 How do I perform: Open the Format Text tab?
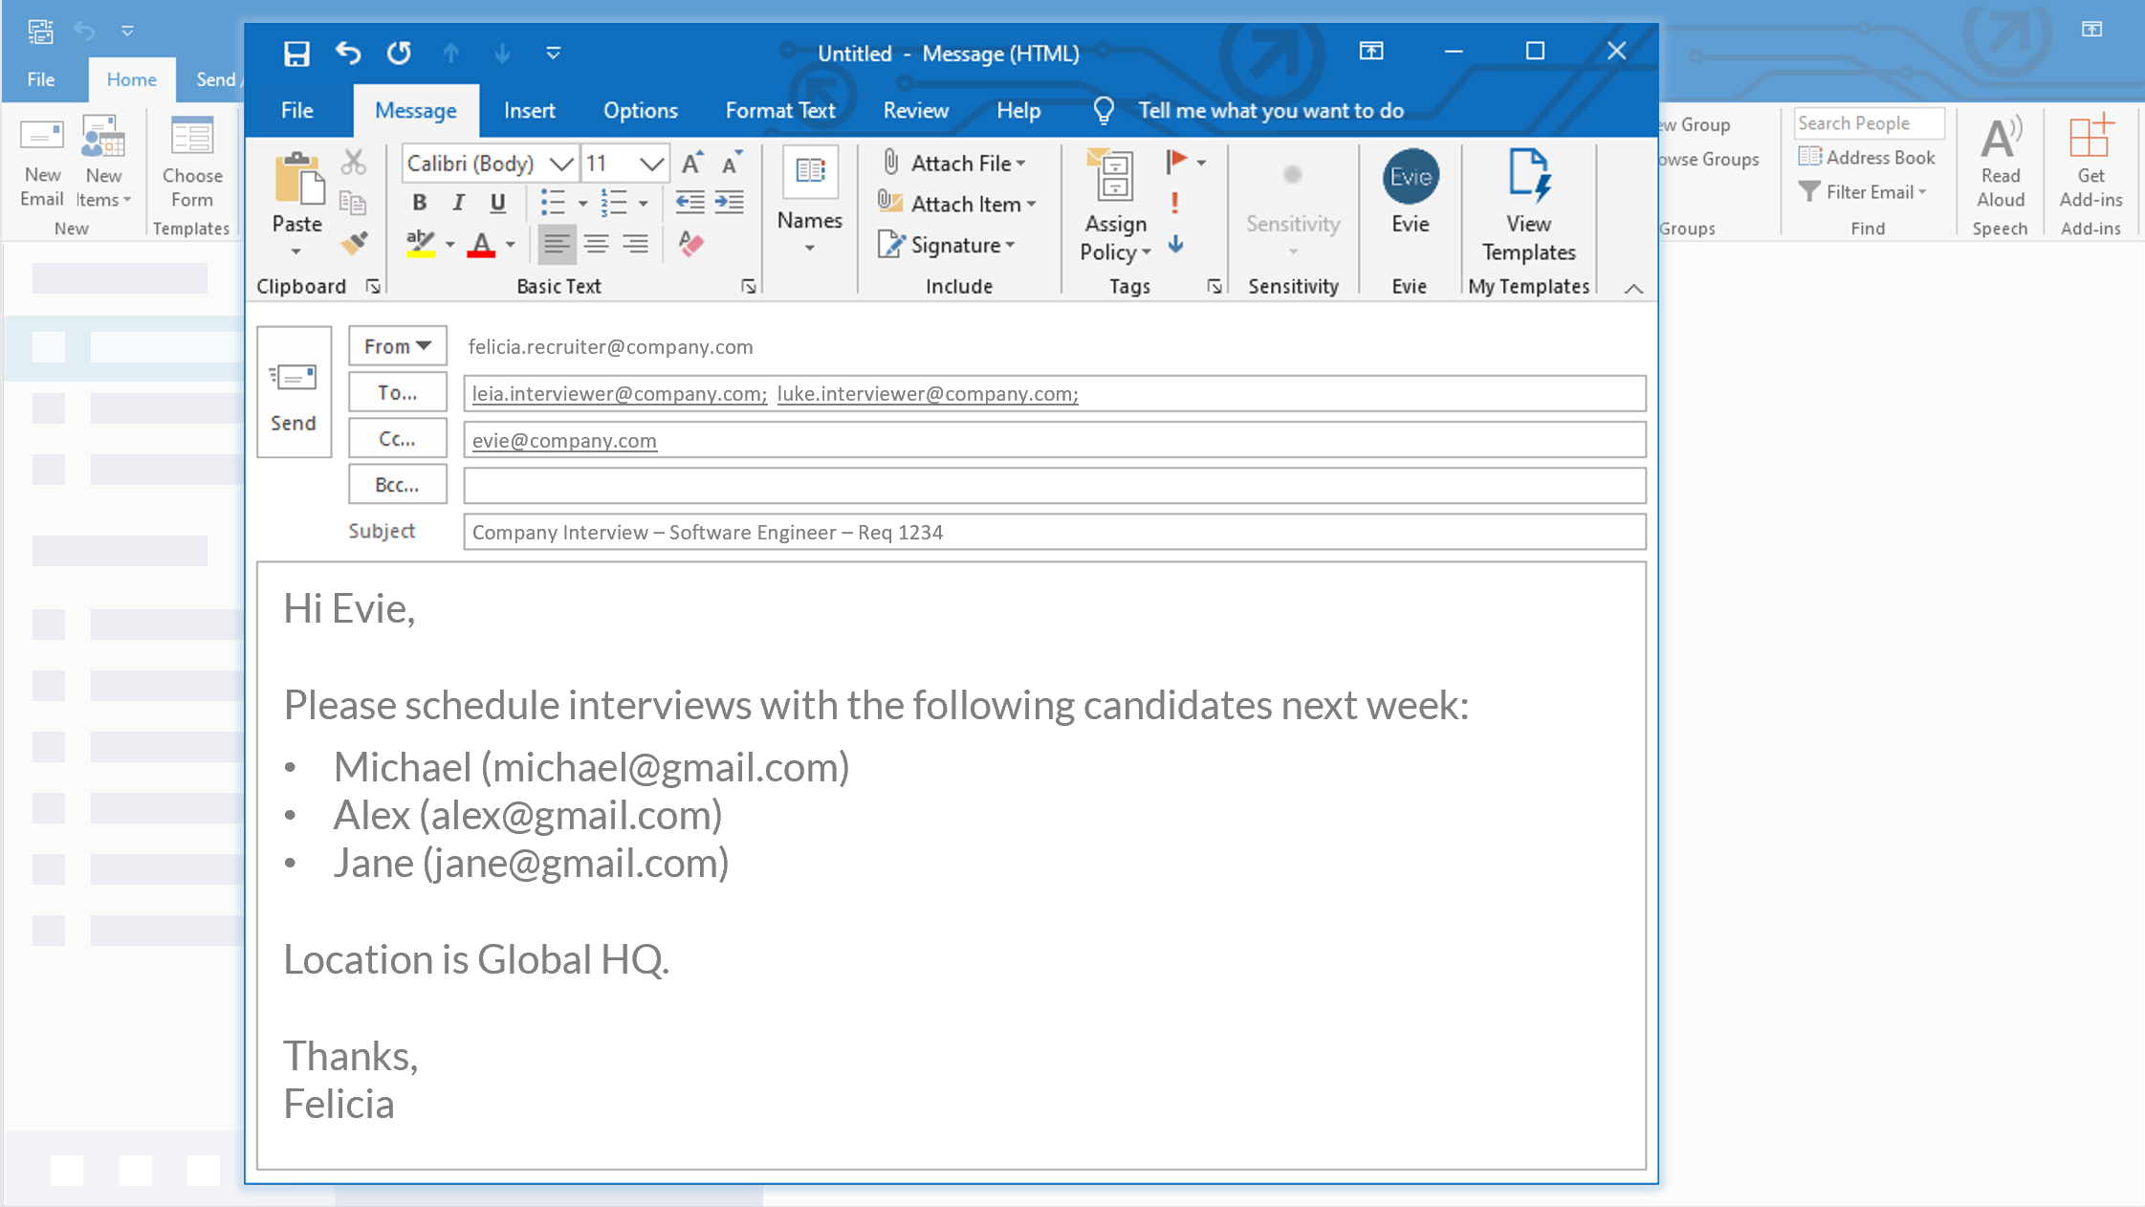coord(779,111)
